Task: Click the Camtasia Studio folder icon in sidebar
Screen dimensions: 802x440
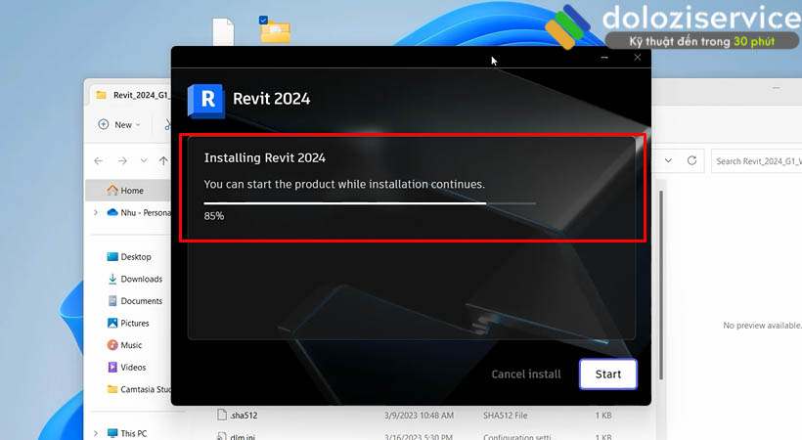Action: point(112,389)
